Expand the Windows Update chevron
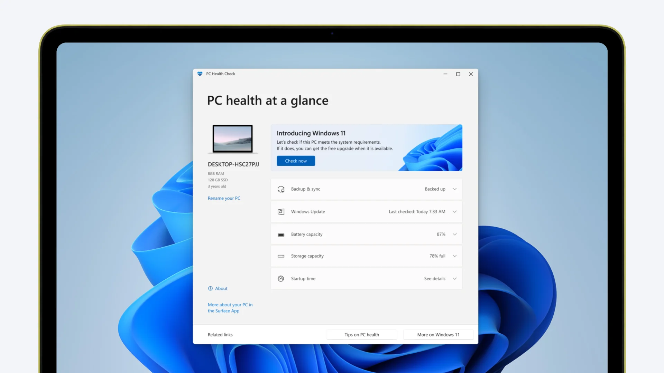 pos(454,212)
